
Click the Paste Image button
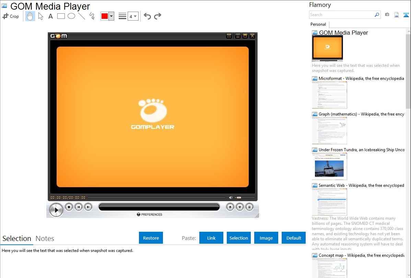[266, 238]
